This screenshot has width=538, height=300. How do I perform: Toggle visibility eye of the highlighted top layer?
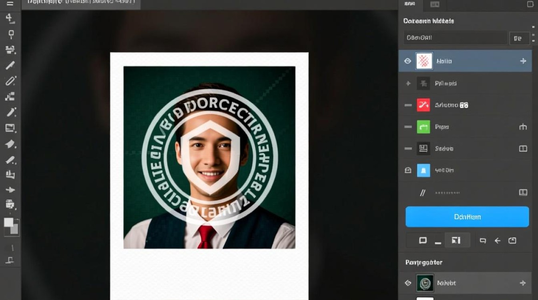coord(408,61)
